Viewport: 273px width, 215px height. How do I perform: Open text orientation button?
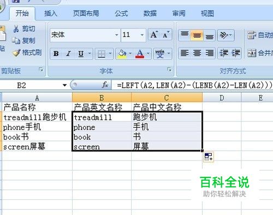(x=225, y=35)
